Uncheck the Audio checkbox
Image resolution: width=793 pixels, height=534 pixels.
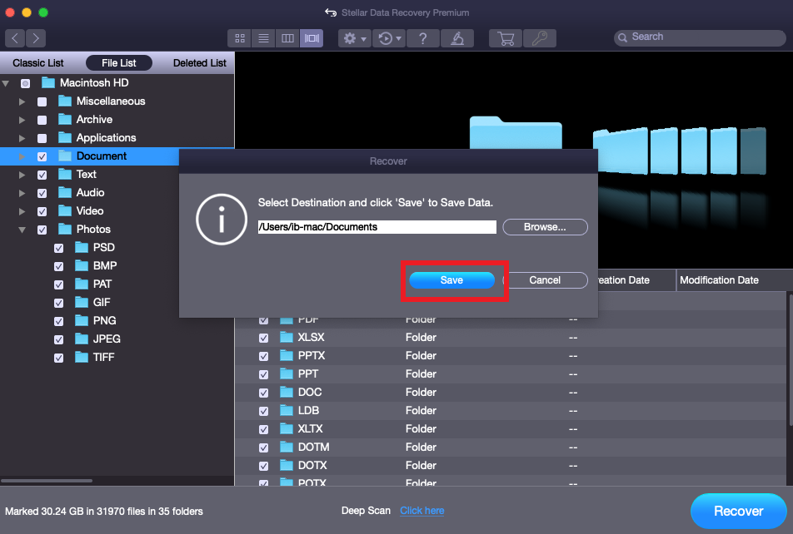click(42, 193)
